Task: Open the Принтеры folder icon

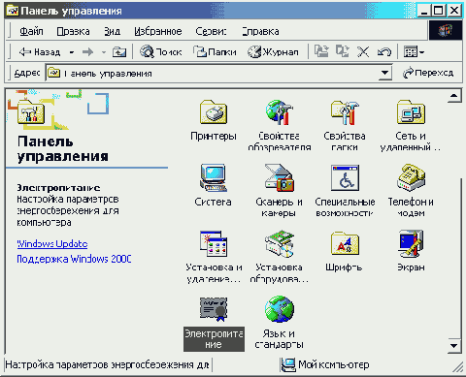Action: tap(214, 112)
